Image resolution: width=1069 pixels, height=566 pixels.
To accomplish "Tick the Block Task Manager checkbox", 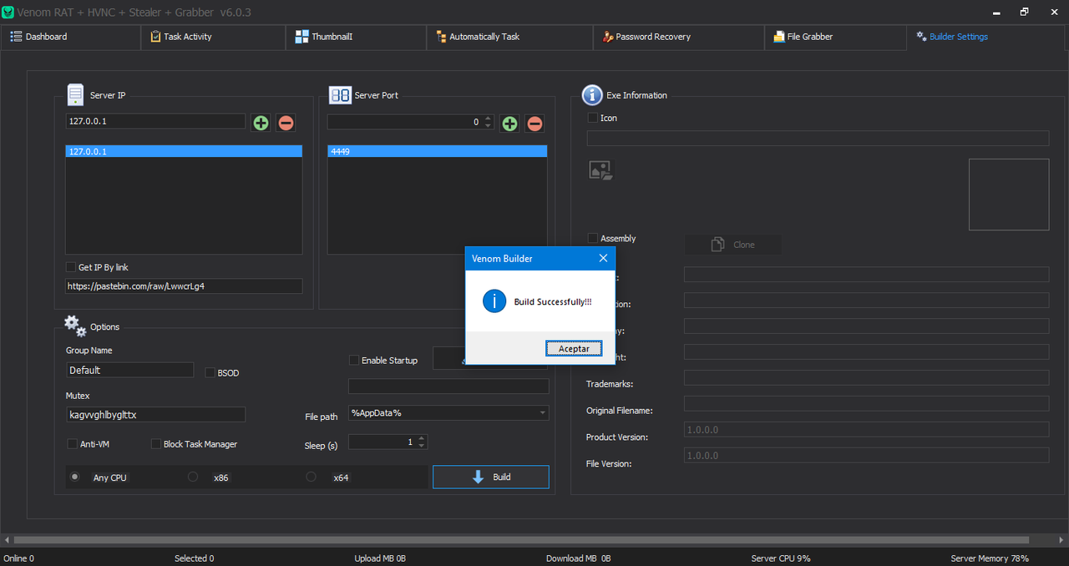I will (156, 444).
